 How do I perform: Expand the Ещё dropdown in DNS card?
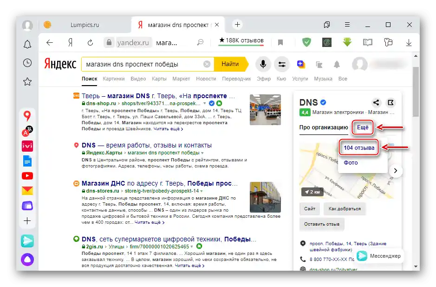coord(363,127)
